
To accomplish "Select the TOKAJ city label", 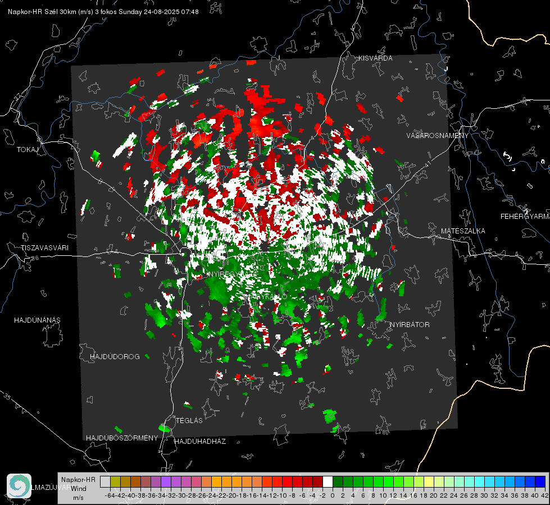I will pos(28,150).
